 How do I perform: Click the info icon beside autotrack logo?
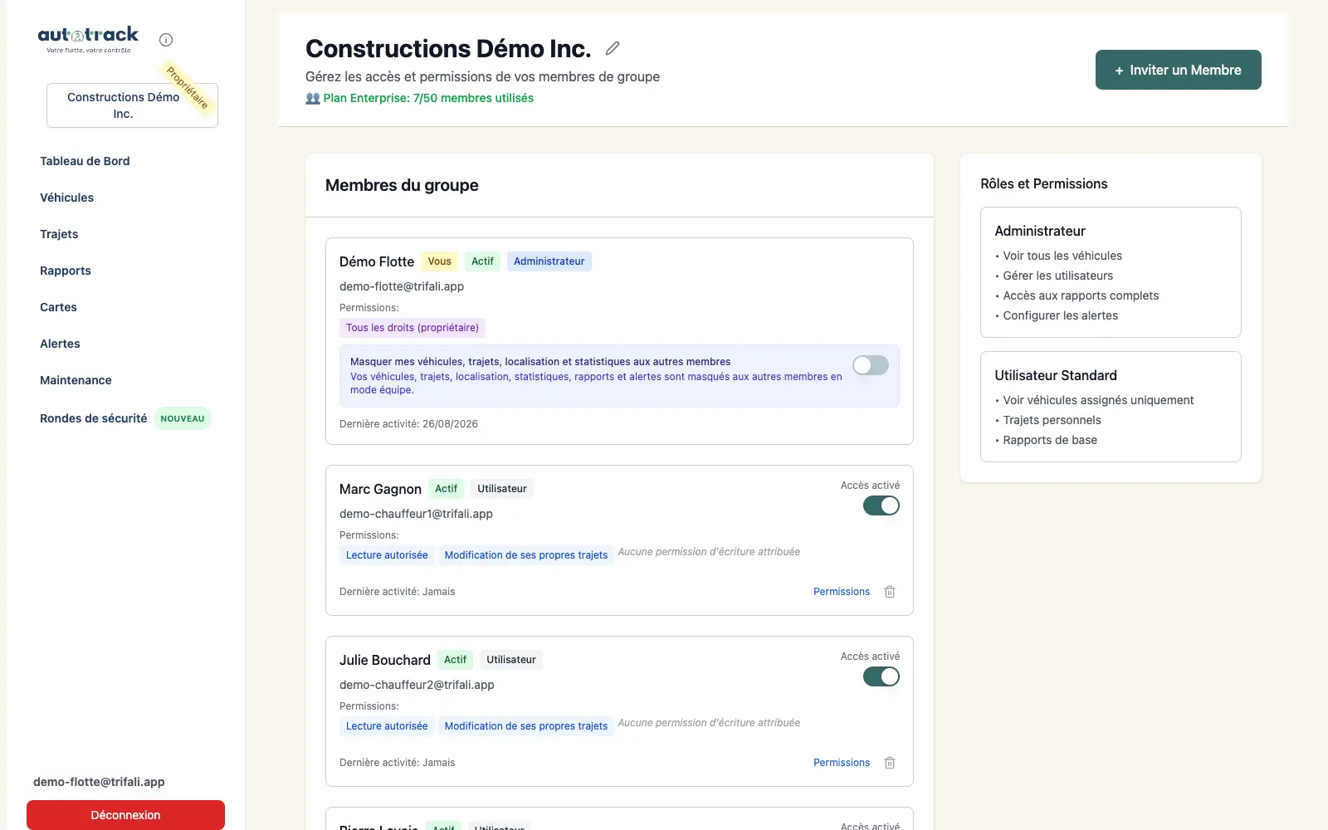tap(166, 40)
